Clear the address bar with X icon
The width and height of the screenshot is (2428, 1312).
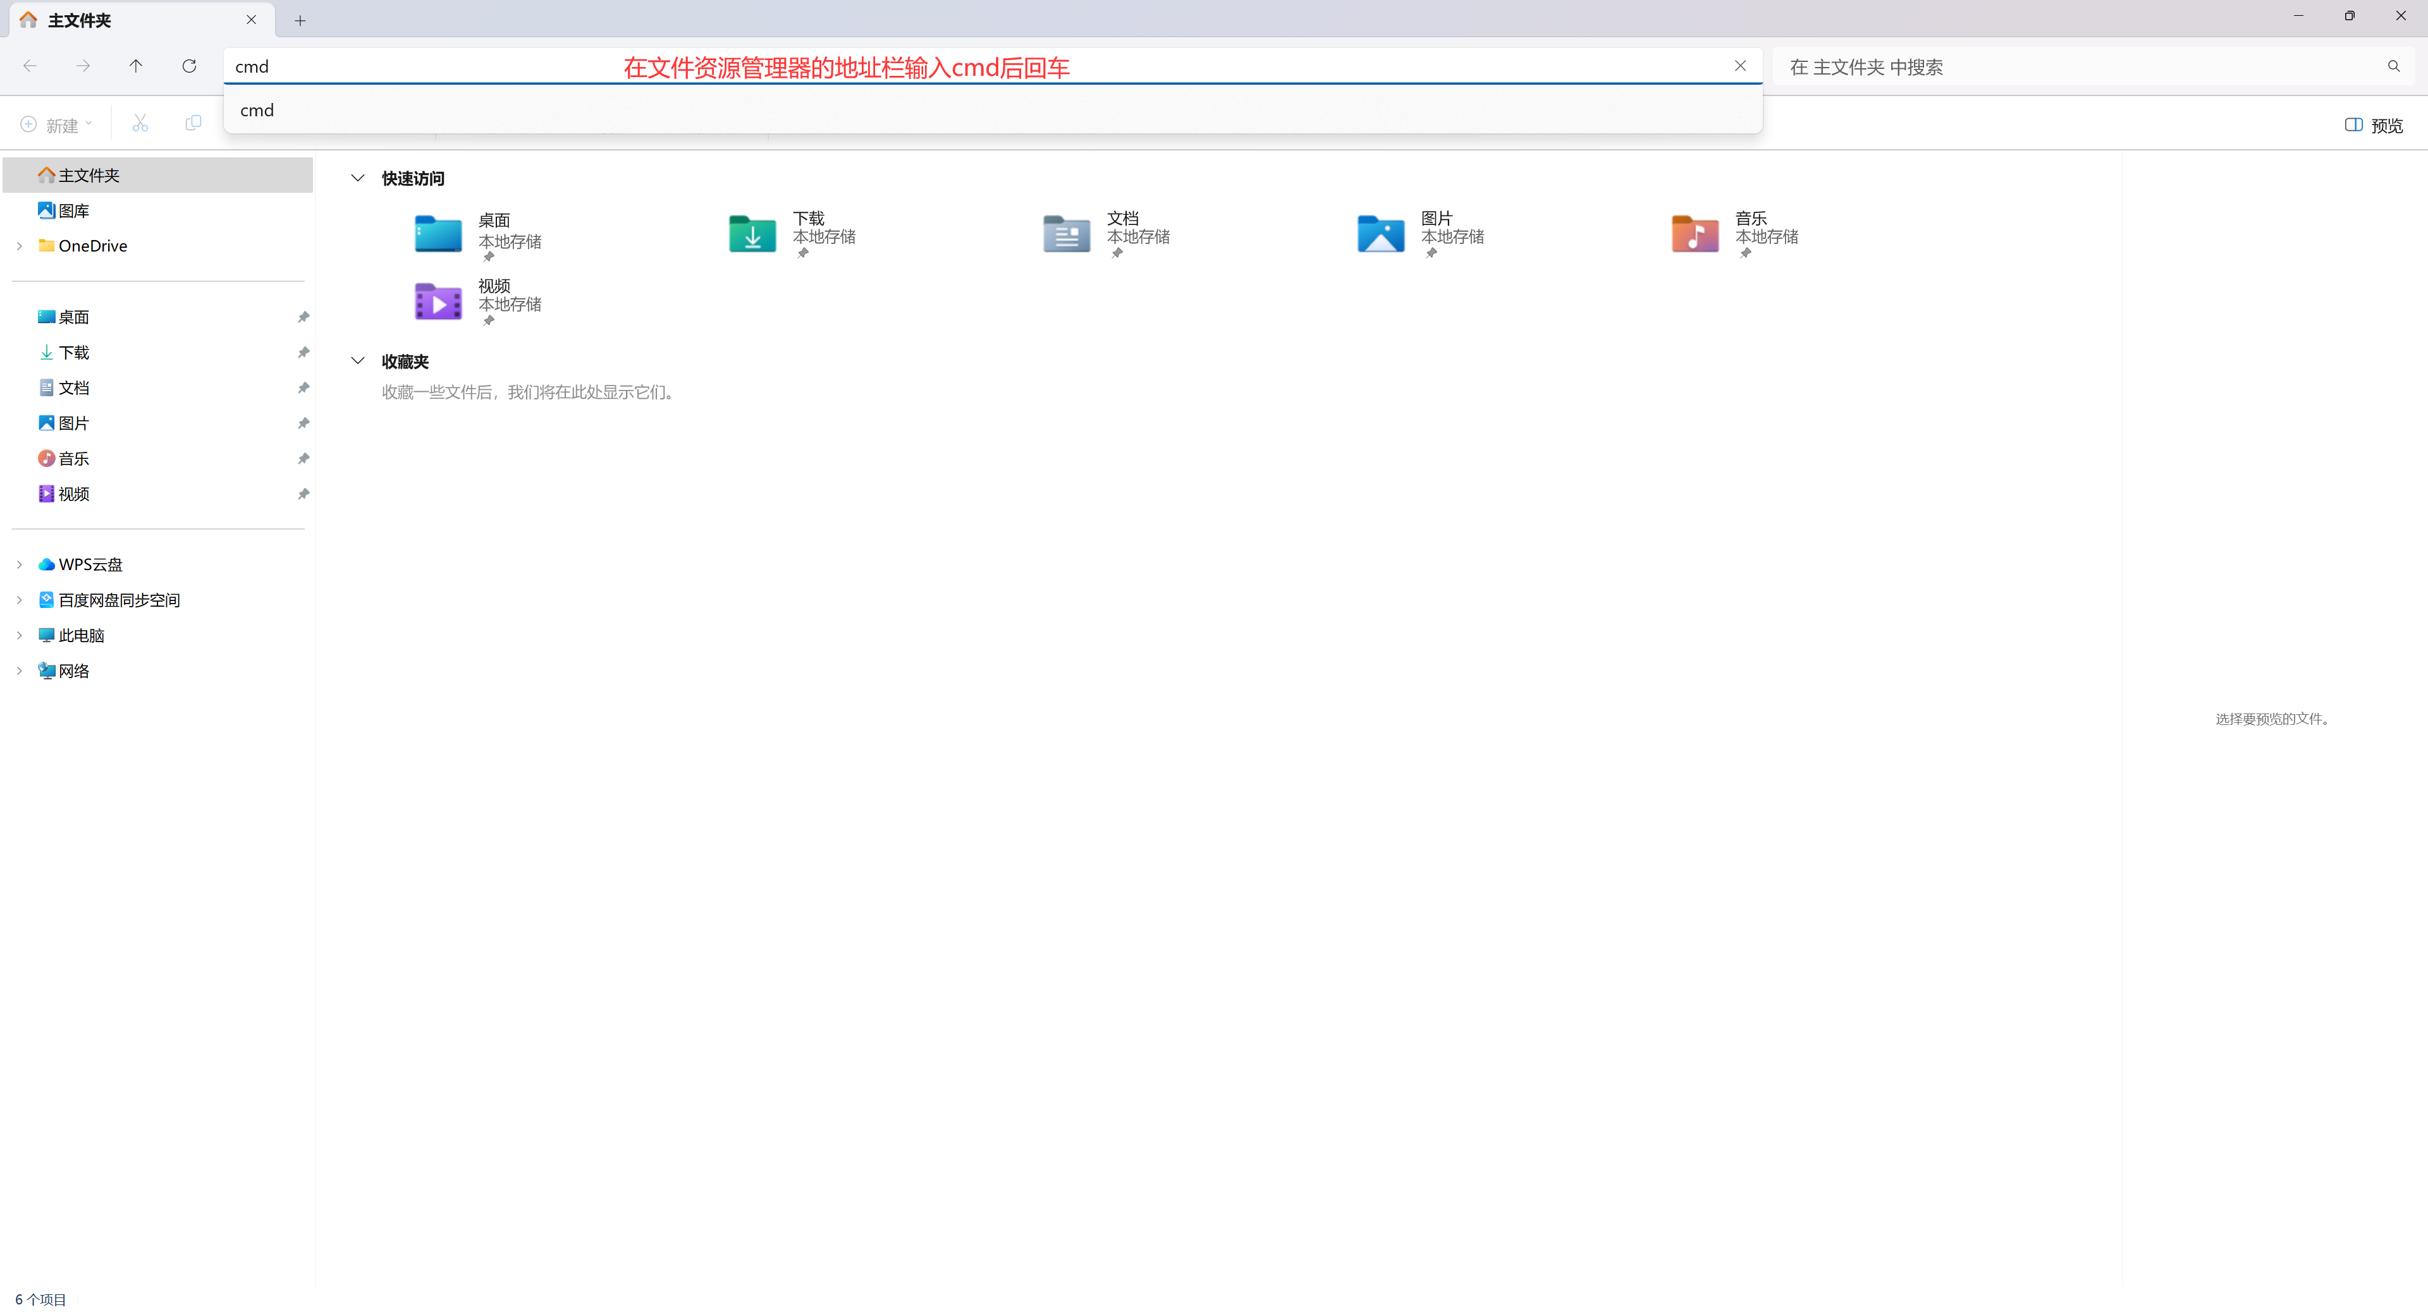pos(1740,66)
